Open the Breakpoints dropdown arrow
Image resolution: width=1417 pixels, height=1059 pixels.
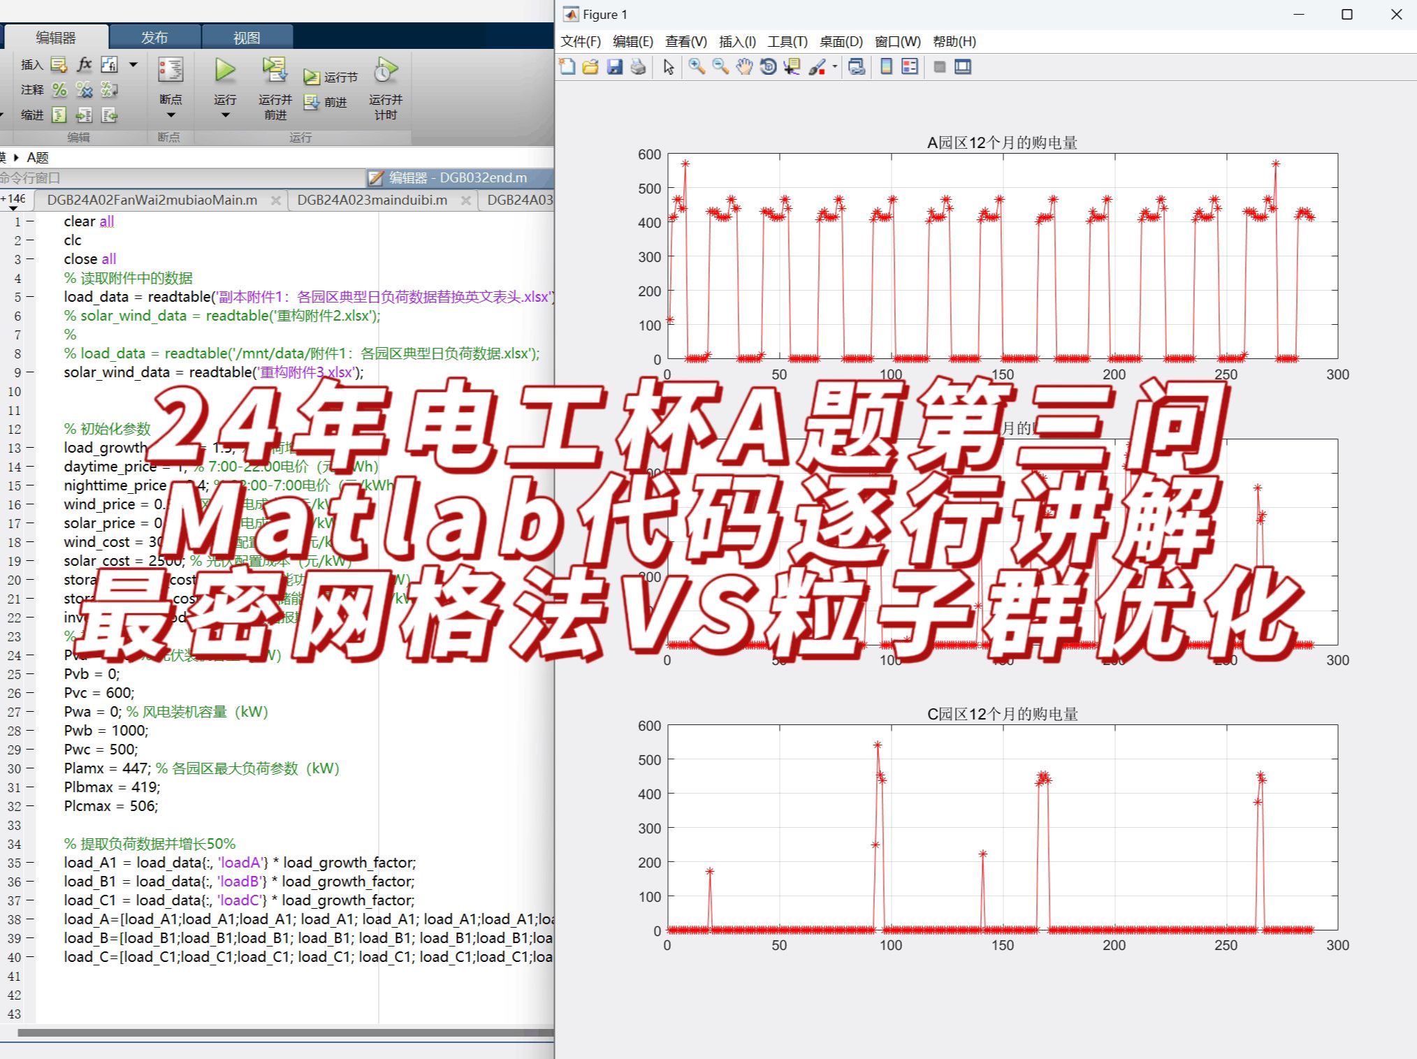(x=170, y=115)
